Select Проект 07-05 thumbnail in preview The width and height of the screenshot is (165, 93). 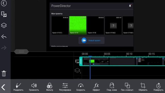(x=95, y=25)
